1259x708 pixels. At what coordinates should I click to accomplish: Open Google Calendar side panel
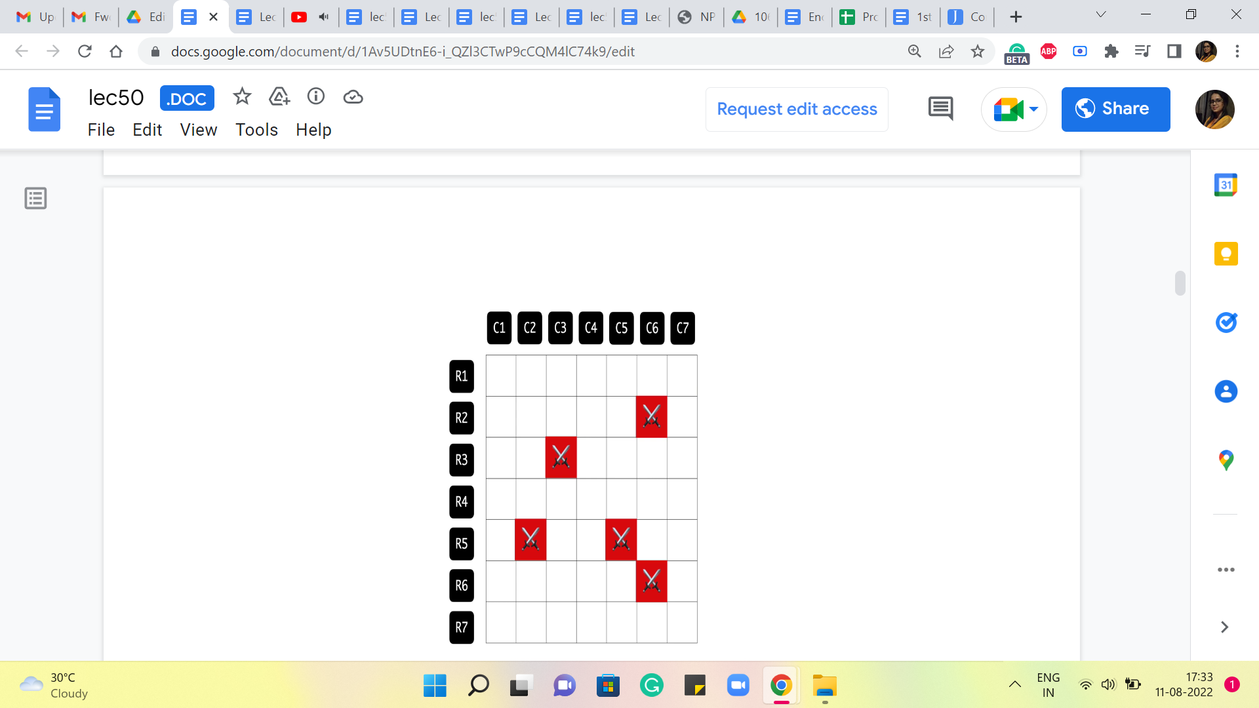tap(1226, 186)
